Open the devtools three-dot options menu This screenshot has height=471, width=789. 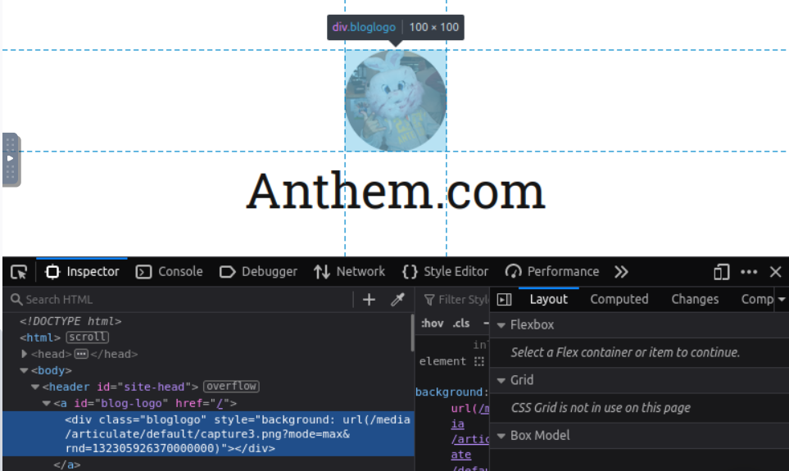[749, 272]
